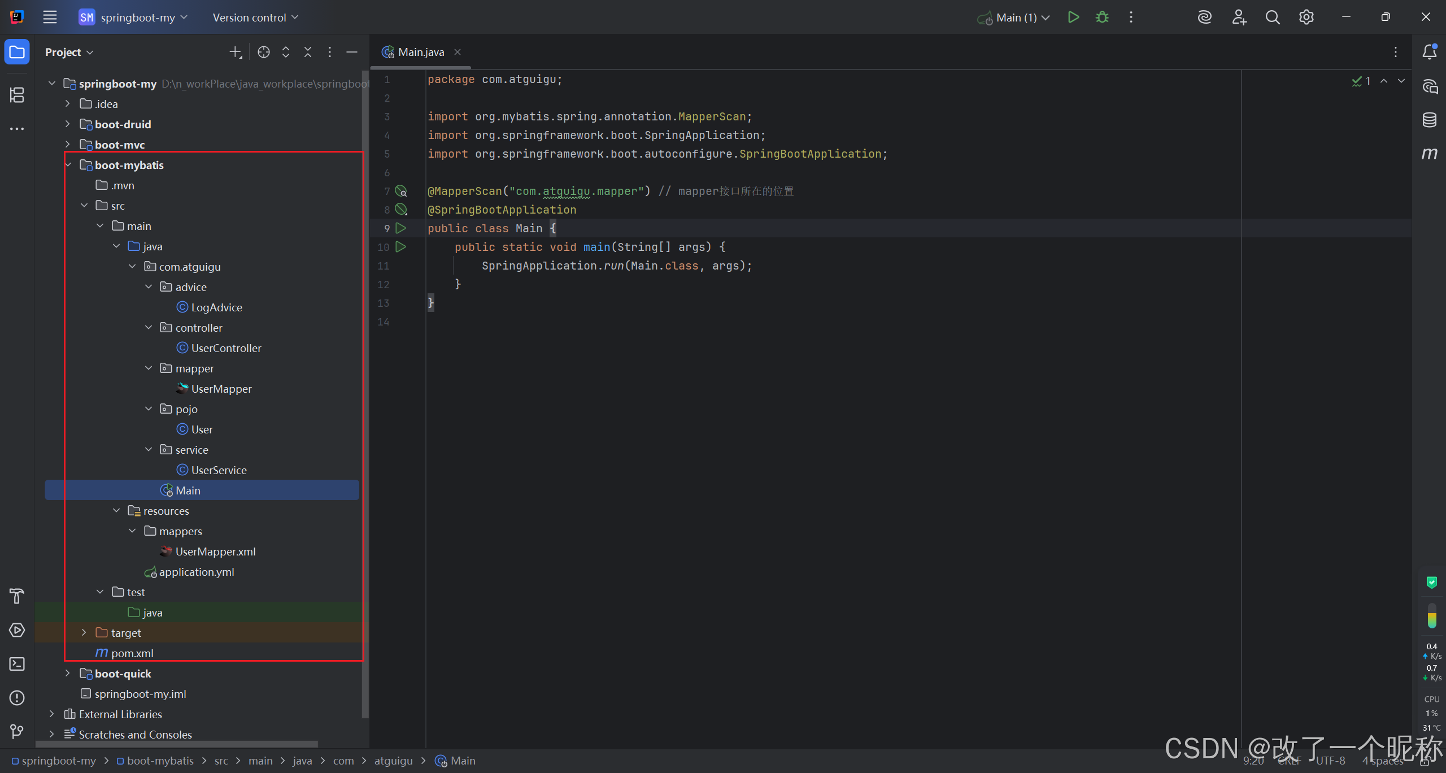
Task: Collapse the boot-mybatis module node
Action: point(68,165)
